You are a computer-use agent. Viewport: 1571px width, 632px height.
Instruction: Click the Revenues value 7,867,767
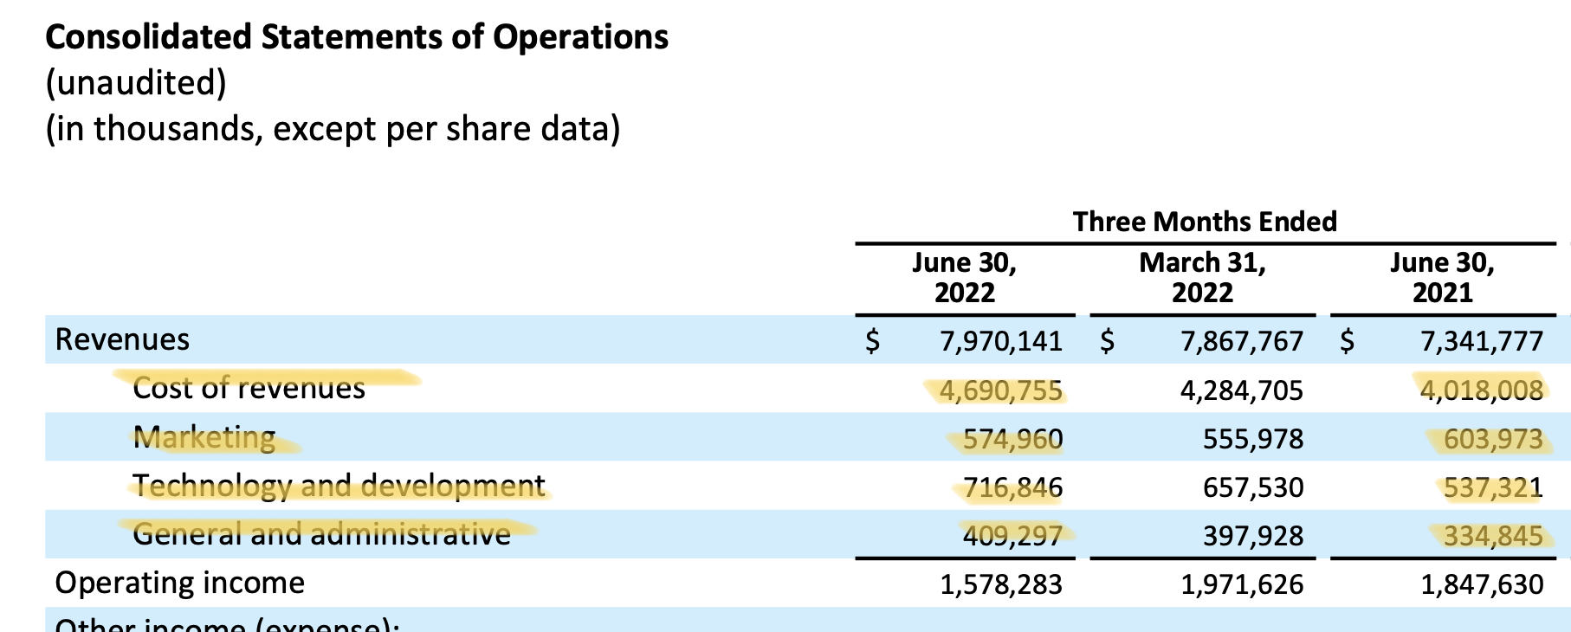point(1242,341)
